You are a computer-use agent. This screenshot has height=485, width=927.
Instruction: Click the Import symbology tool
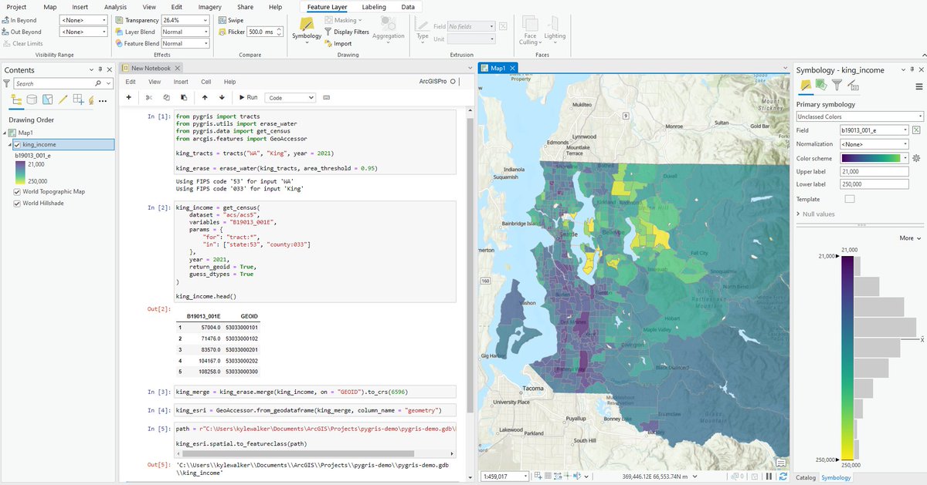pyautogui.click(x=338, y=43)
